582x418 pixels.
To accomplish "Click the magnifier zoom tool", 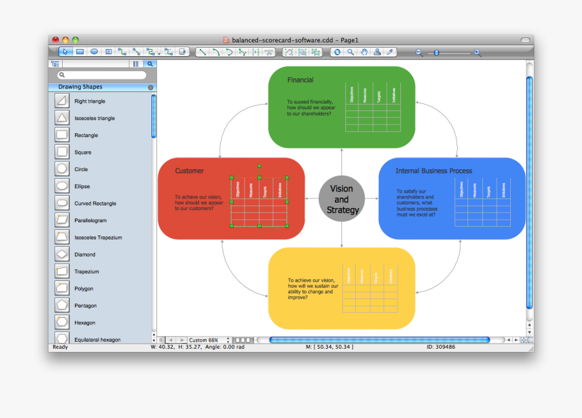I will 350,52.
